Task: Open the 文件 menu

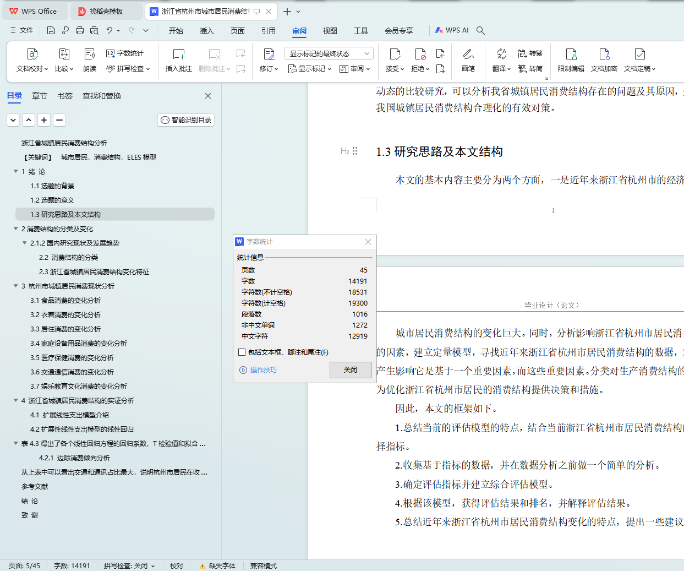Action: click(x=22, y=30)
